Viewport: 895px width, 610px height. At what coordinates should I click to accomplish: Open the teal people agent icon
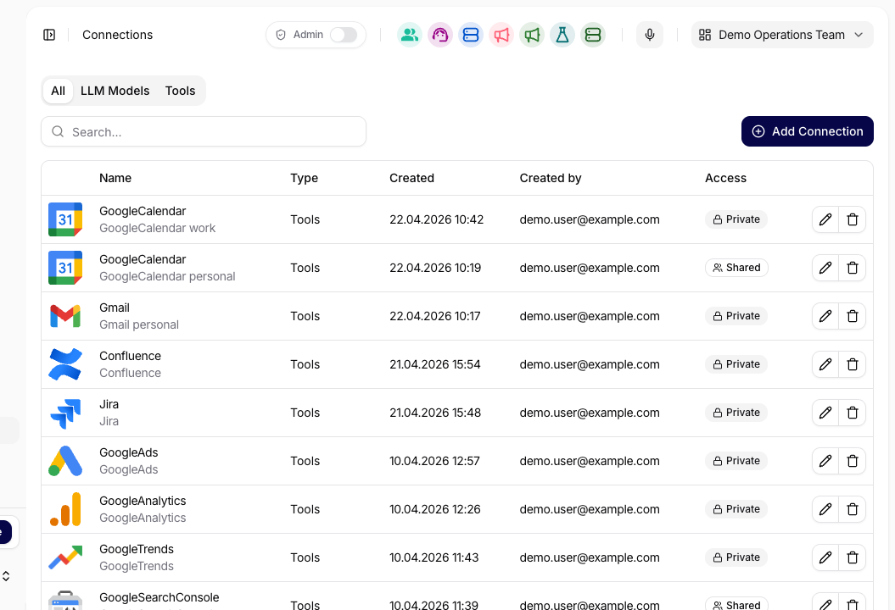(409, 35)
